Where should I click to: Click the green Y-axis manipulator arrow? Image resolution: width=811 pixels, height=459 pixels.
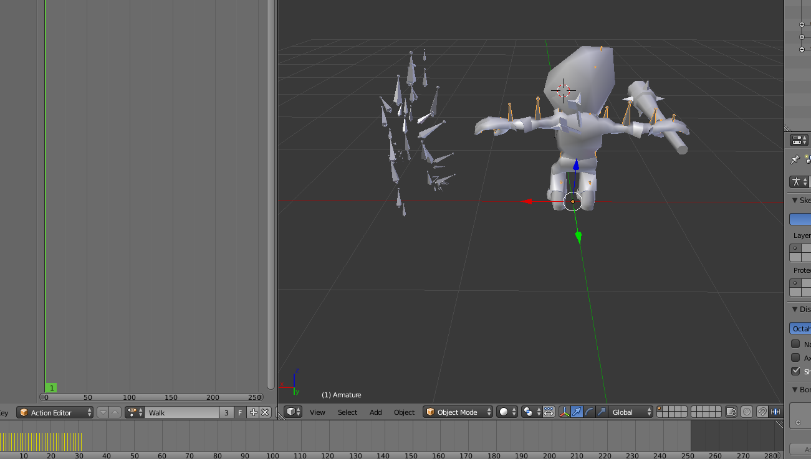click(x=578, y=237)
